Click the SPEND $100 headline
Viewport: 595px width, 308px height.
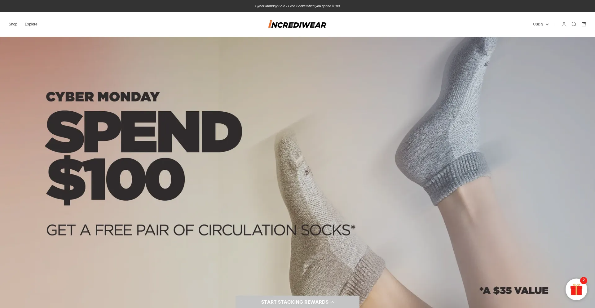tap(143, 157)
